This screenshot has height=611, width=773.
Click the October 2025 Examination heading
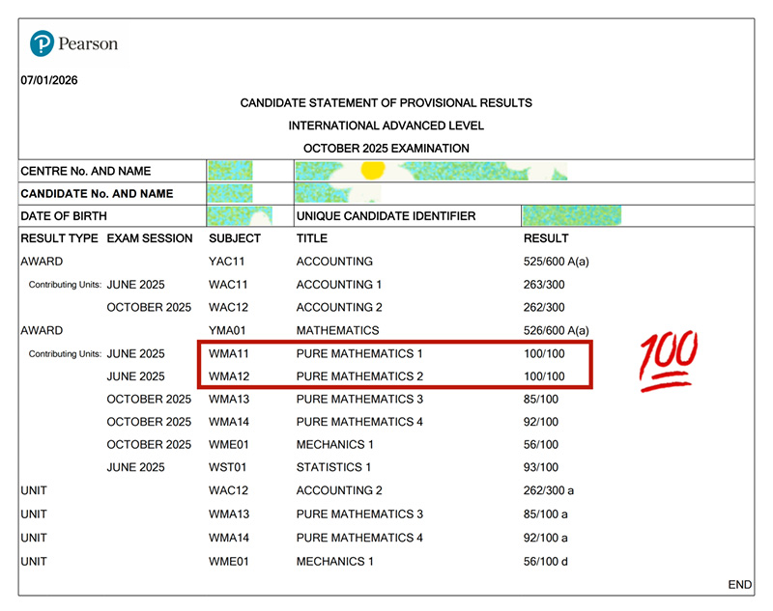pos(386,149)
